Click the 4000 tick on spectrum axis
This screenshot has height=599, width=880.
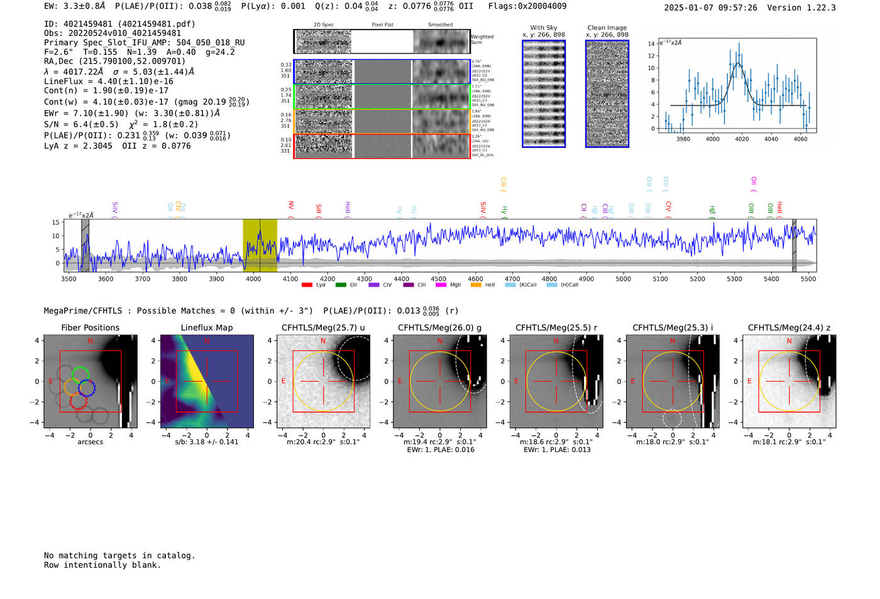253,279
